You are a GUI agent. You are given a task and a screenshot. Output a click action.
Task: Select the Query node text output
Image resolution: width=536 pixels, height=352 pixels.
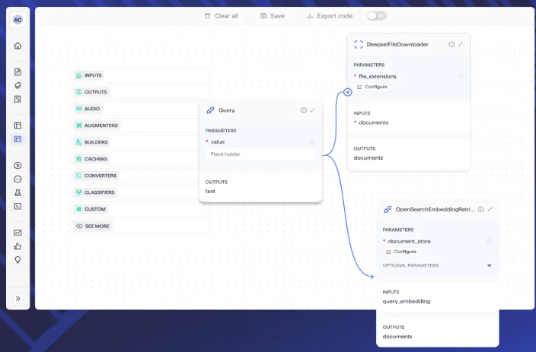(210, 191)
